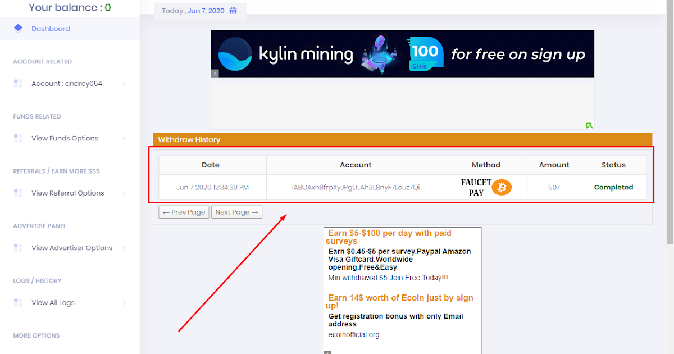The image size is (674, 354).
Task: Open the paid surveys ad link
Action: coord(389,237)
